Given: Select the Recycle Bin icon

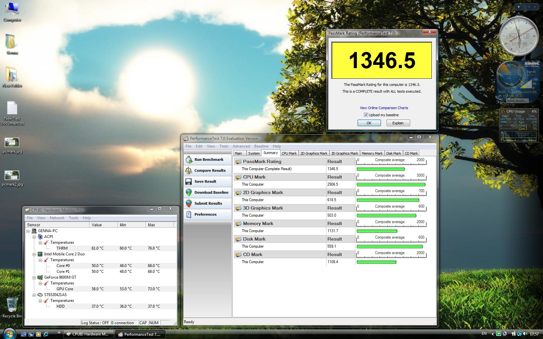Looking at the screenshot, I should [x=12, y=308].
